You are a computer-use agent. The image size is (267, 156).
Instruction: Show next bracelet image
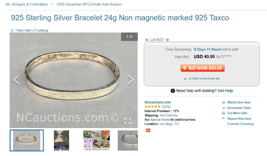pyautogui.click(x=130, y=80)
